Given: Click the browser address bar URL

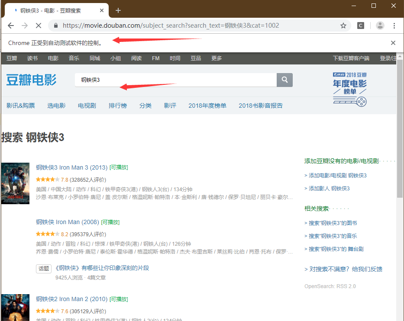Looking at the screenshot, I should 171,26.
